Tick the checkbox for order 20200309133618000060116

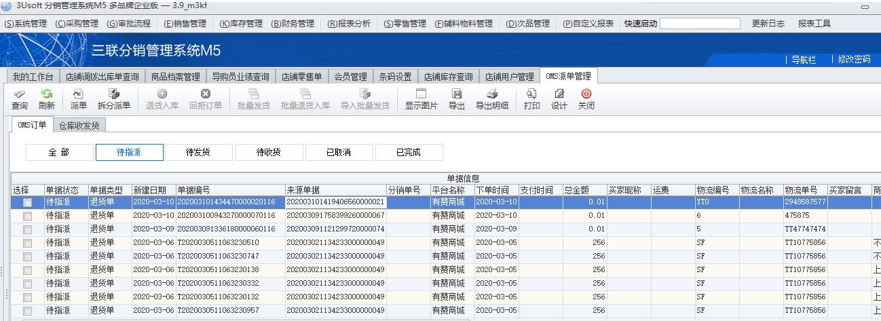[x=27, y=229]
